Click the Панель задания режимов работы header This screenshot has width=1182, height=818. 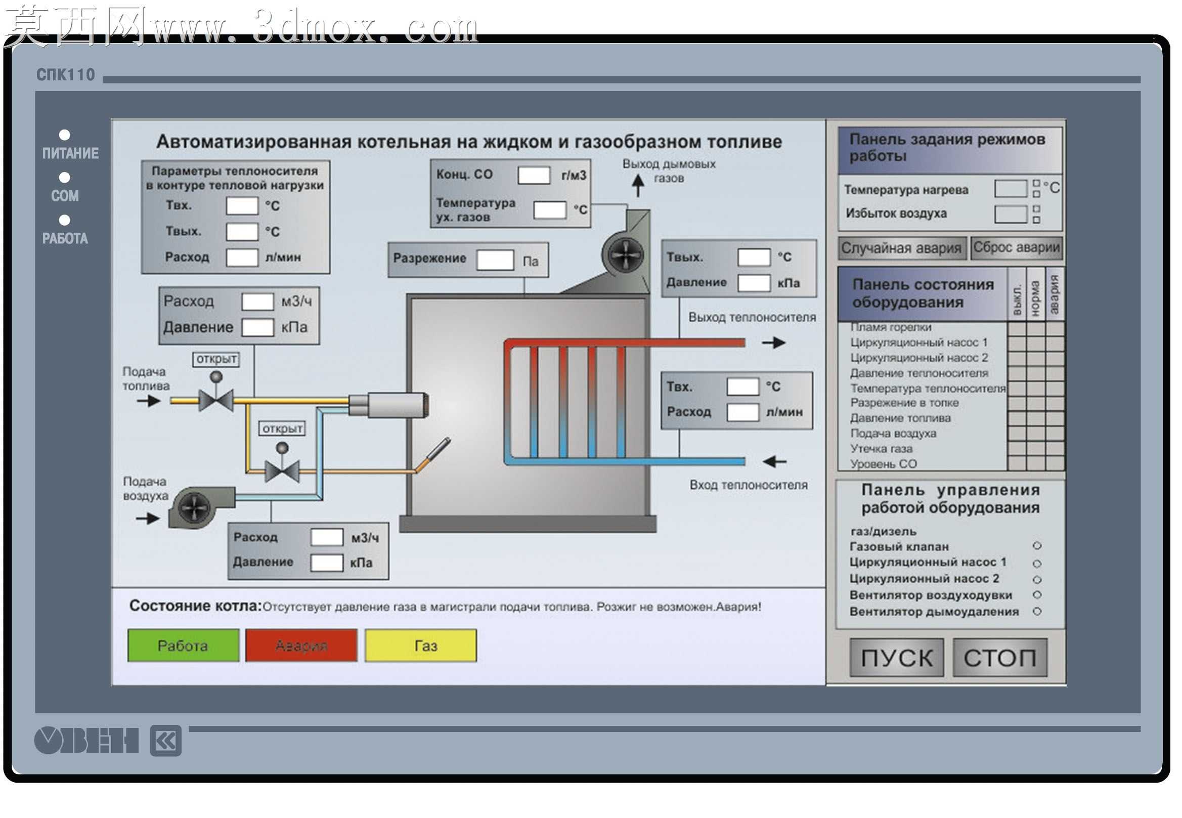point(950,150)
